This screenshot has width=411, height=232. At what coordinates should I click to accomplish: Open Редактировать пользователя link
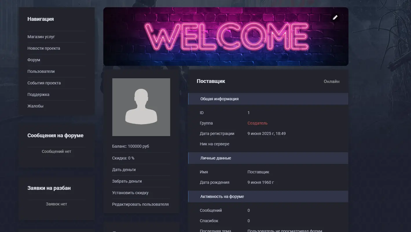point(140,204)
